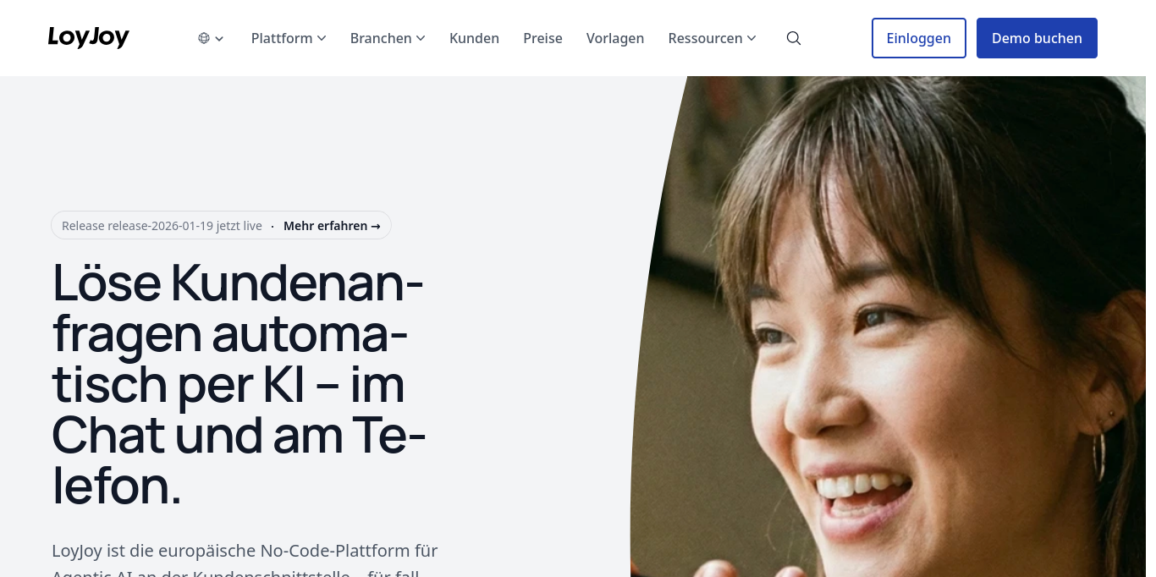Click the Einloggen button
The image size is (1156, 577).
(x=919, y=38)
